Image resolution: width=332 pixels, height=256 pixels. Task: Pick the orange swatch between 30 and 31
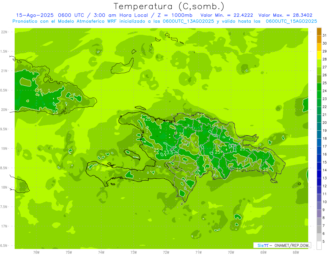click(x=319, y=39)
